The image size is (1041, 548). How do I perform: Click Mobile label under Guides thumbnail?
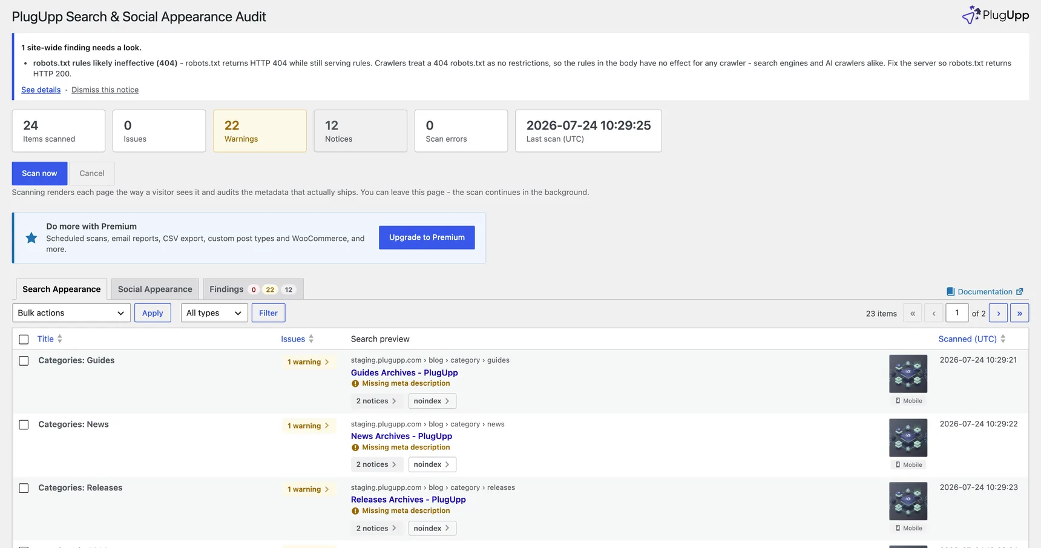point(908,401)
